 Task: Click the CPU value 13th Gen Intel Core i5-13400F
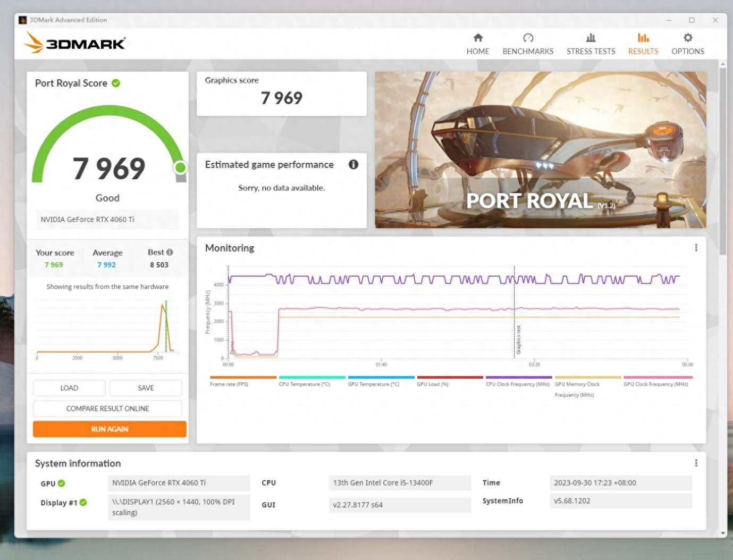click(400, 483)
